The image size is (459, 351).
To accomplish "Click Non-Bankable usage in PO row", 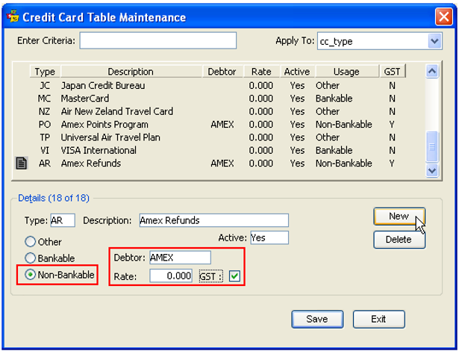I will click(x=343, y=125).
